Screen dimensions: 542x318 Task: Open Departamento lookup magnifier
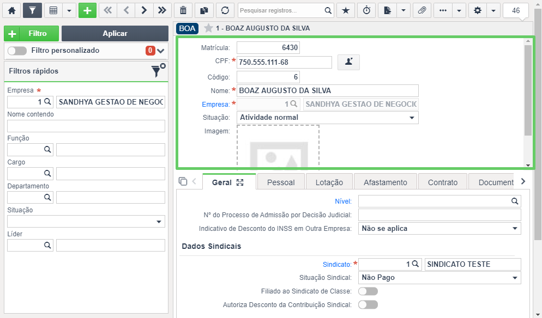tap(47, 197)
